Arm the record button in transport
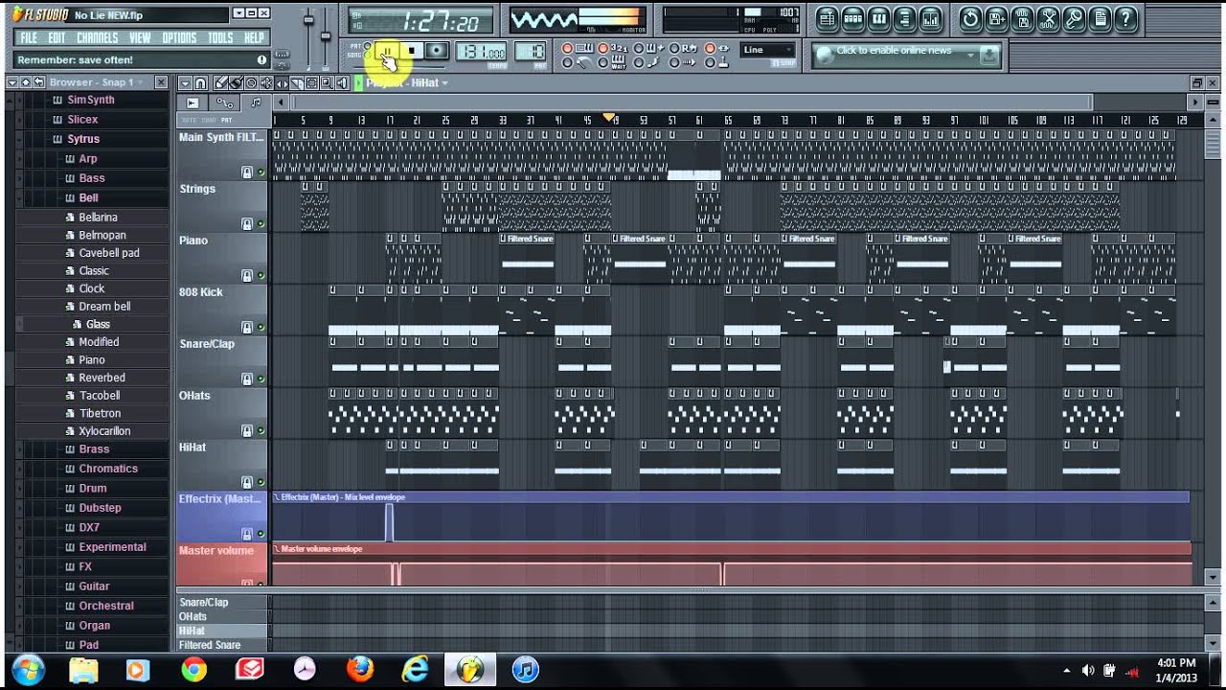This screenshot has width=1226, height=690. (436, 51)
